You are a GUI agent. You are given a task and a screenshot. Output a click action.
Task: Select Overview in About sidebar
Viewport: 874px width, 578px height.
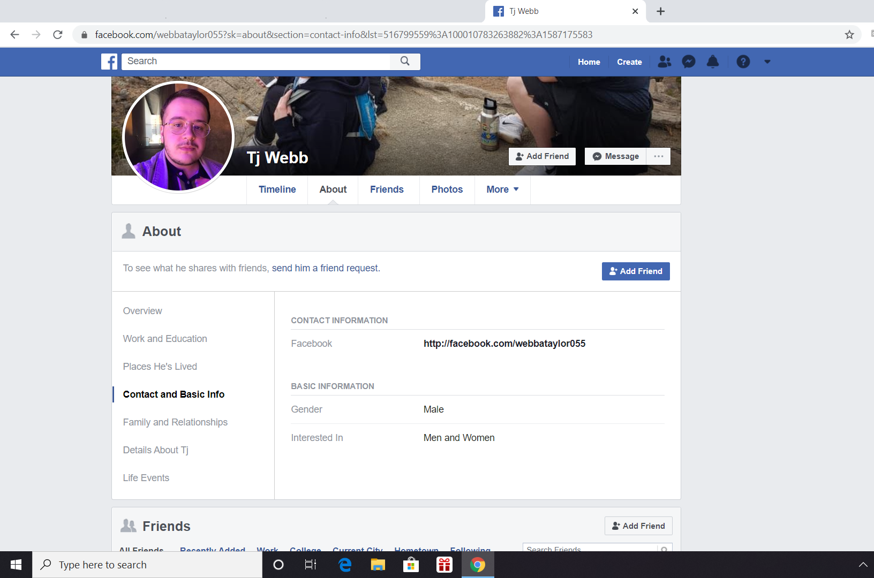tap(142, 311)
